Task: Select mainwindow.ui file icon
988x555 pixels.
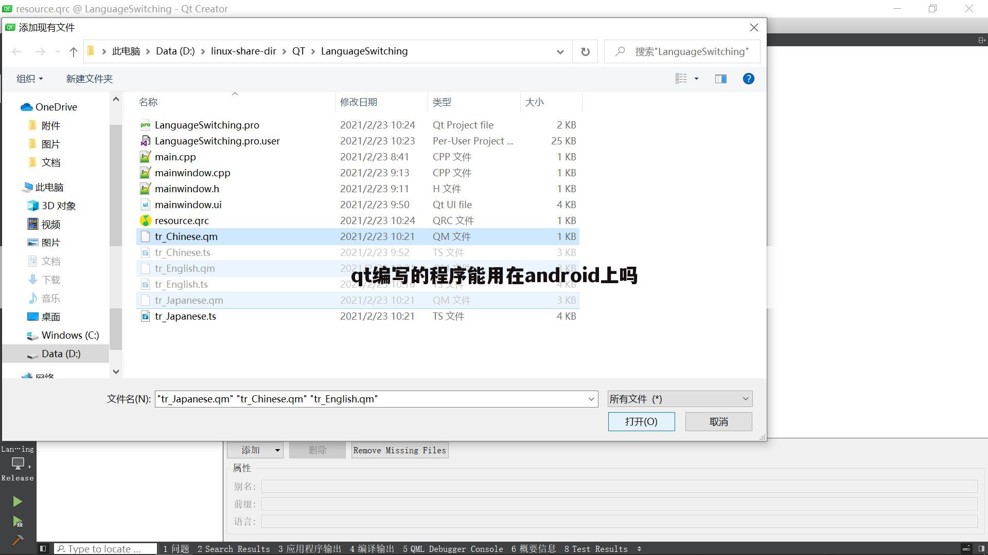Action: [146, 205]
